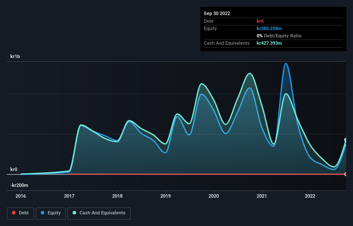Select the 2021 x-axis label

pos(262,196)
